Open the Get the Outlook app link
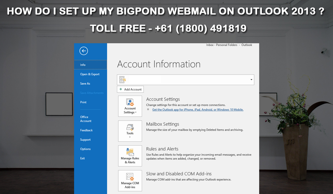Viewport: 333px width, 194px height. tap(198, 109)
